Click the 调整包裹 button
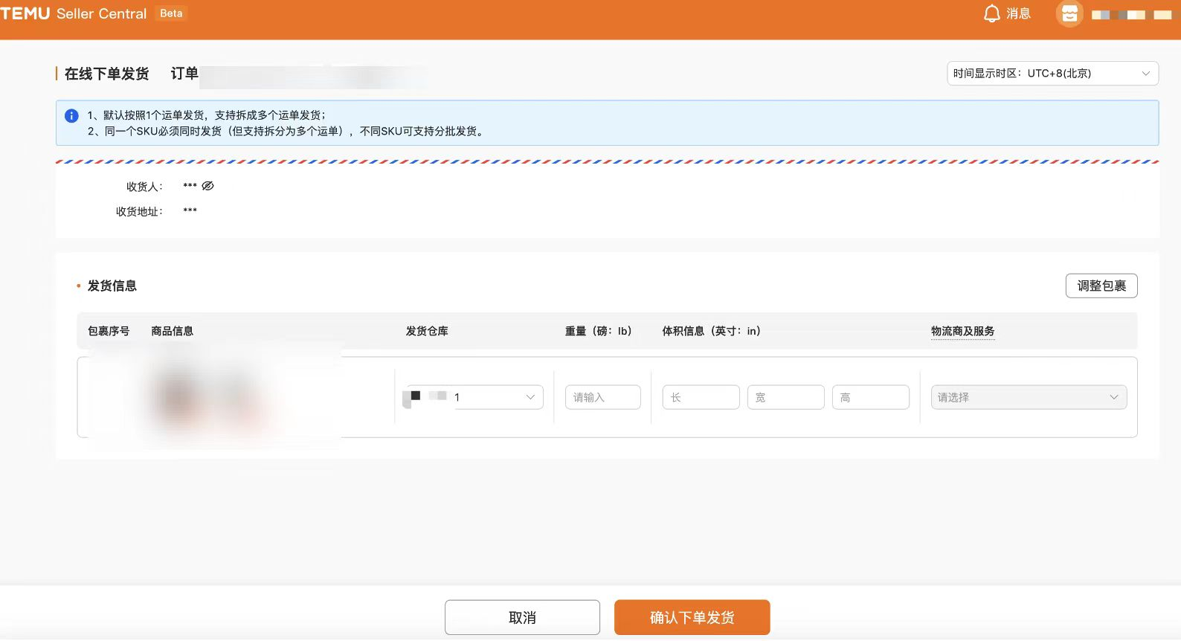This screenshot has width=1181, height=641. (x=1101, y=286)
